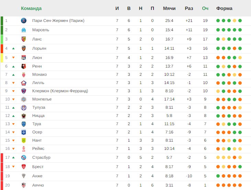Open the Форма column header
Image resolution: width=251 pixels, height=190 pixels.
224,8
